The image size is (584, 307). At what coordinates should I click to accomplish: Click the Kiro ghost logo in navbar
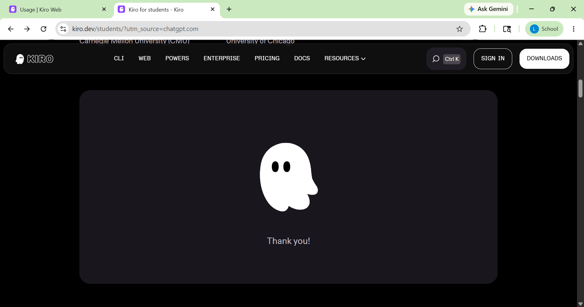pyautogui.click(x=34, y=59)
